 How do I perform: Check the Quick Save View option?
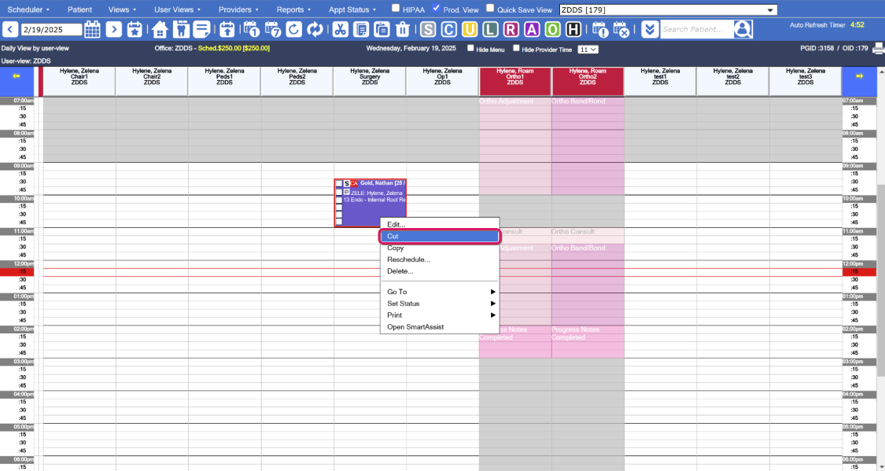(489, 9)
